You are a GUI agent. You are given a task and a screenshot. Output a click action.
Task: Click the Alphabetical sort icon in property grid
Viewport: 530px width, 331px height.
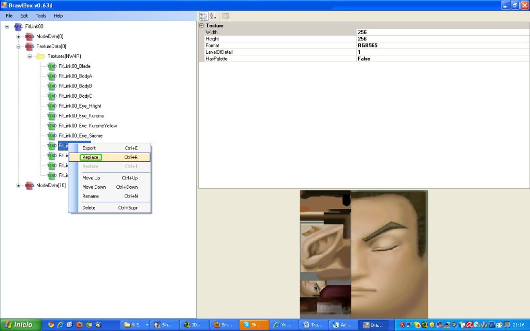pos(213,16)
